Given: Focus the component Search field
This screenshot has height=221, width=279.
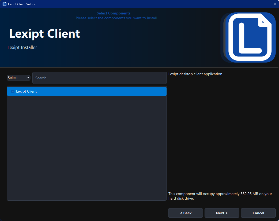Looking at the screenshot, I should pos(99,78).
